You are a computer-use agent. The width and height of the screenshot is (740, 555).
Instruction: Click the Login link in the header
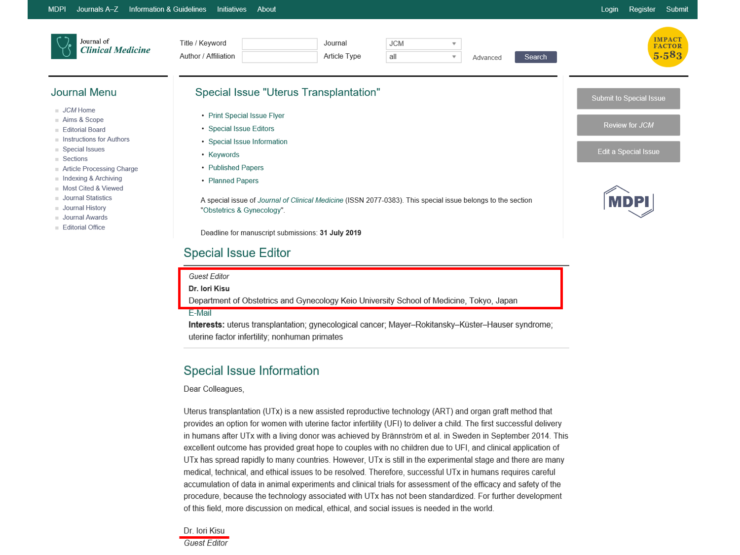pyautogui.click(x=609, y=9)
